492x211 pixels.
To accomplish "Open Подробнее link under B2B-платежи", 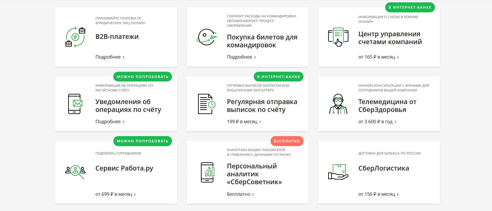I will click(110, 57).
